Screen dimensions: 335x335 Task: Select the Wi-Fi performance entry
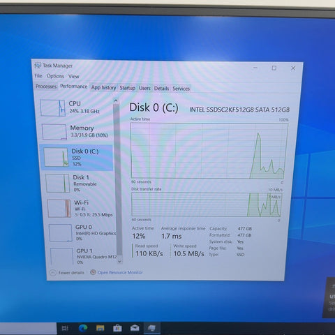tap(80, 209)
